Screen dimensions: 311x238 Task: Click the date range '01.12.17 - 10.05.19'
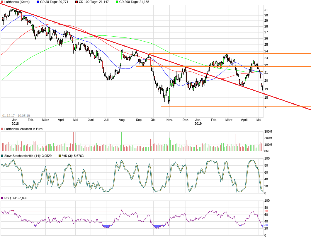16,116
